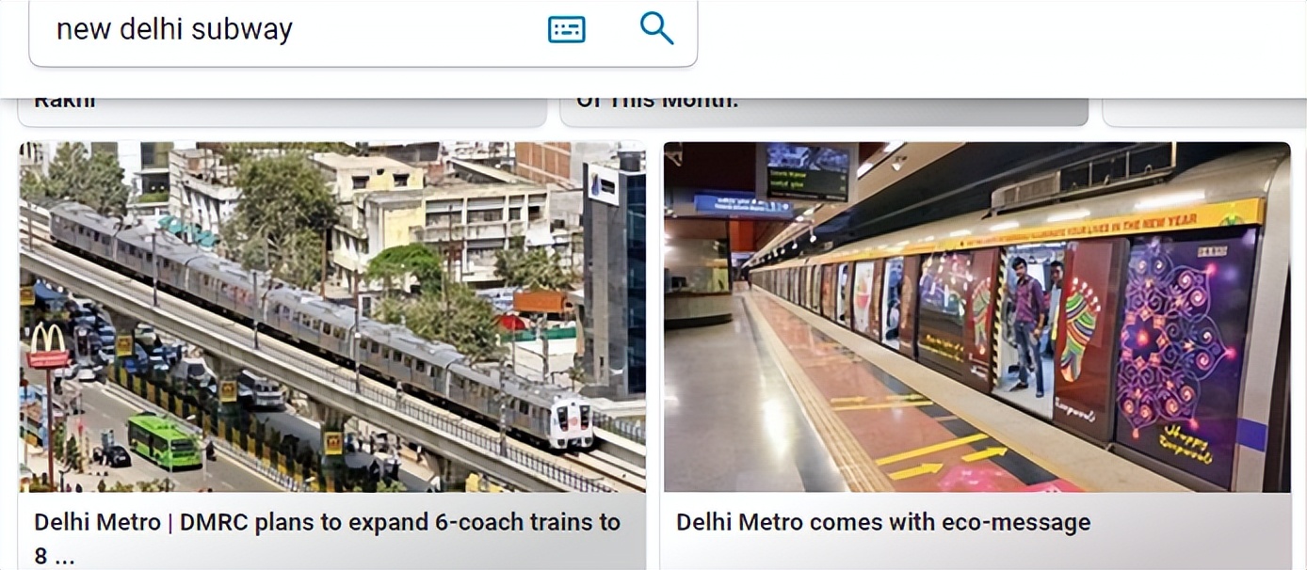Click the dark glass building in left photo
1307x570 pixels.
[x=613, y=277]
